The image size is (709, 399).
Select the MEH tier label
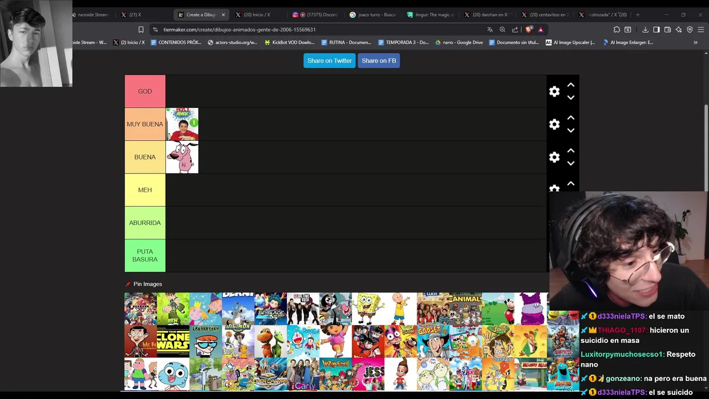145,190
